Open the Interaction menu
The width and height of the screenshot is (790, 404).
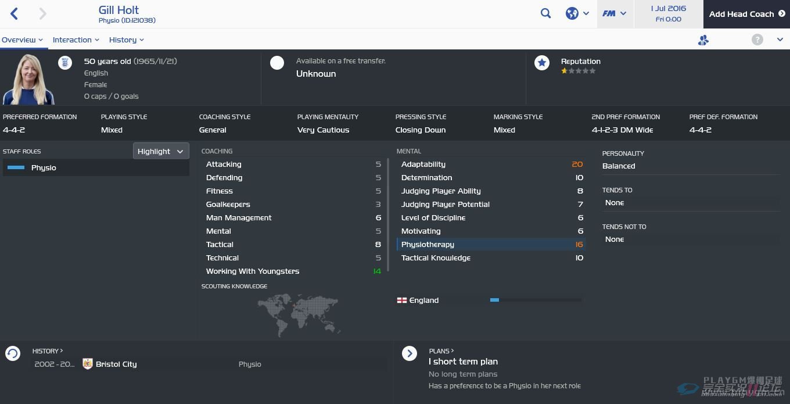click(x=76, y=40)
